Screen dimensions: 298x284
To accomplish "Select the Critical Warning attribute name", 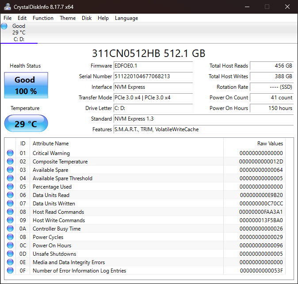I will 51,153.
